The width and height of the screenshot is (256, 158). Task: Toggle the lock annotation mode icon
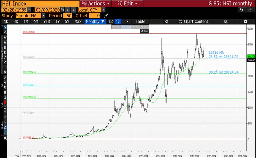coord(5,122)
